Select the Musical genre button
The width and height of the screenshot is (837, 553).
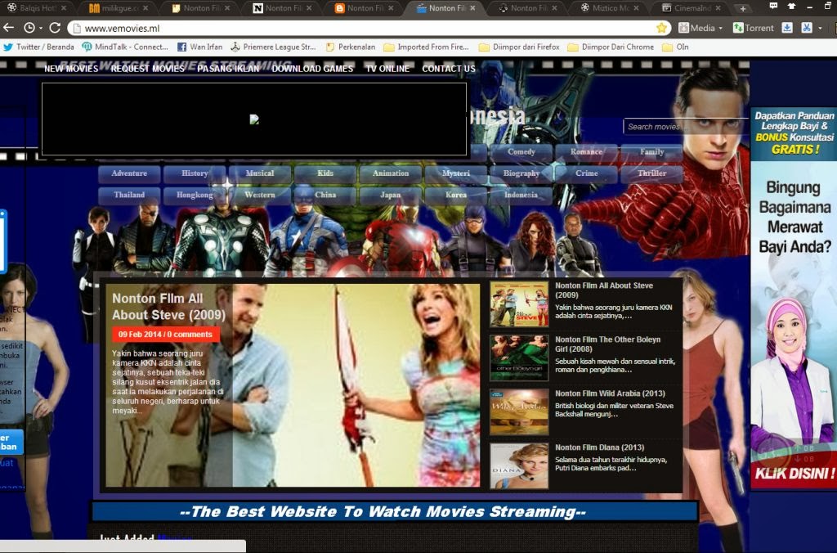[x=260, y=173]
